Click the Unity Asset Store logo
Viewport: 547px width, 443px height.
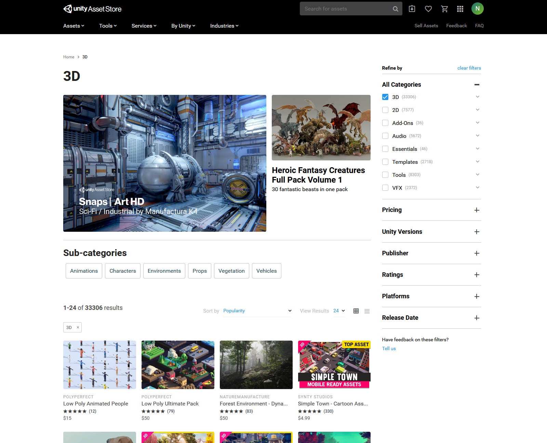(x=92, y=9)
